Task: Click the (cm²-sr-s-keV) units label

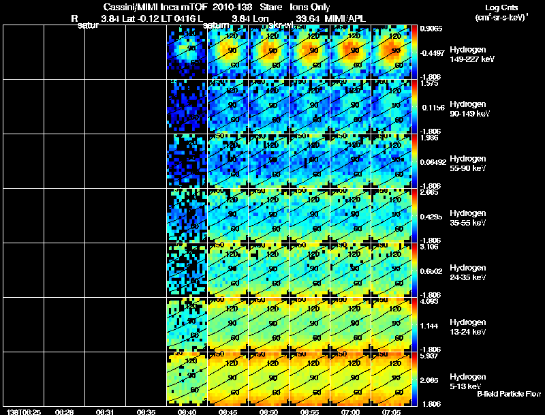Action: pyautogui.click(x=501, y=18)
